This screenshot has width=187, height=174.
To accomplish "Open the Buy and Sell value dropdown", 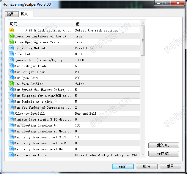I will point(107,113).
